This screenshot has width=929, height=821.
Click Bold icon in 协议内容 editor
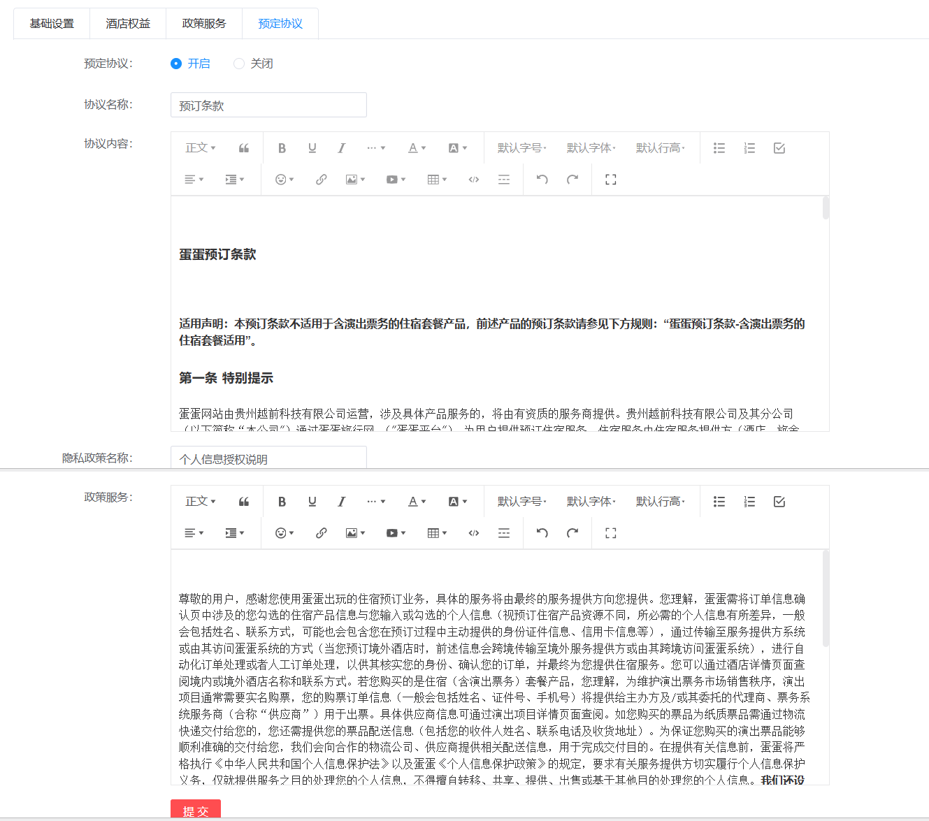282,148
